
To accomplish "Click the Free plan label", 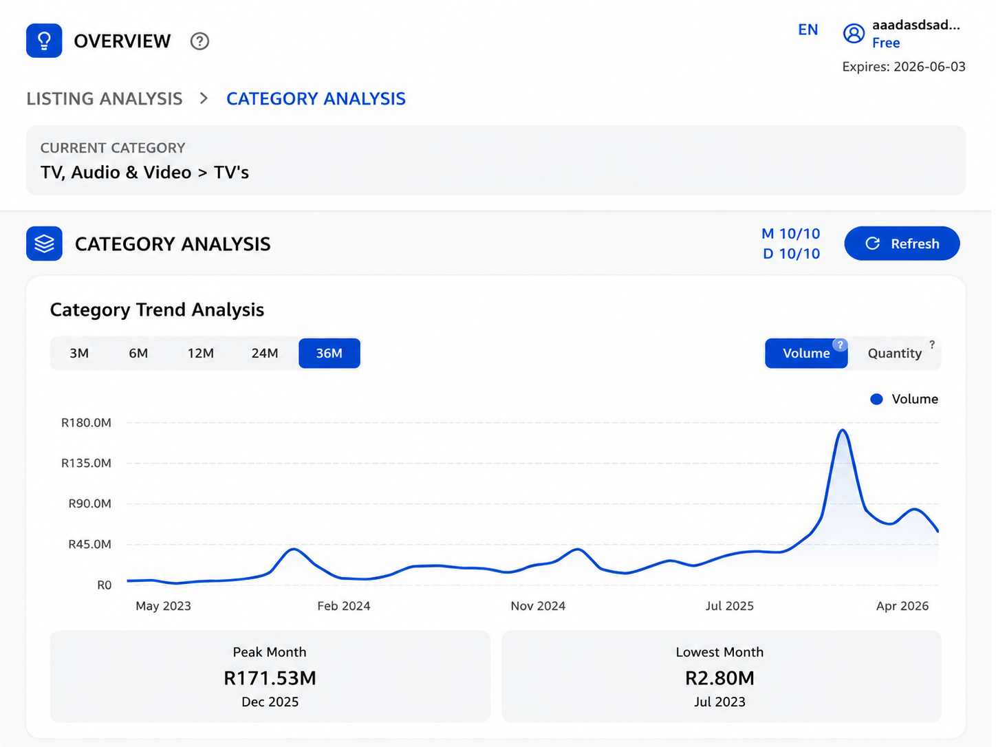I will (886, 43).
